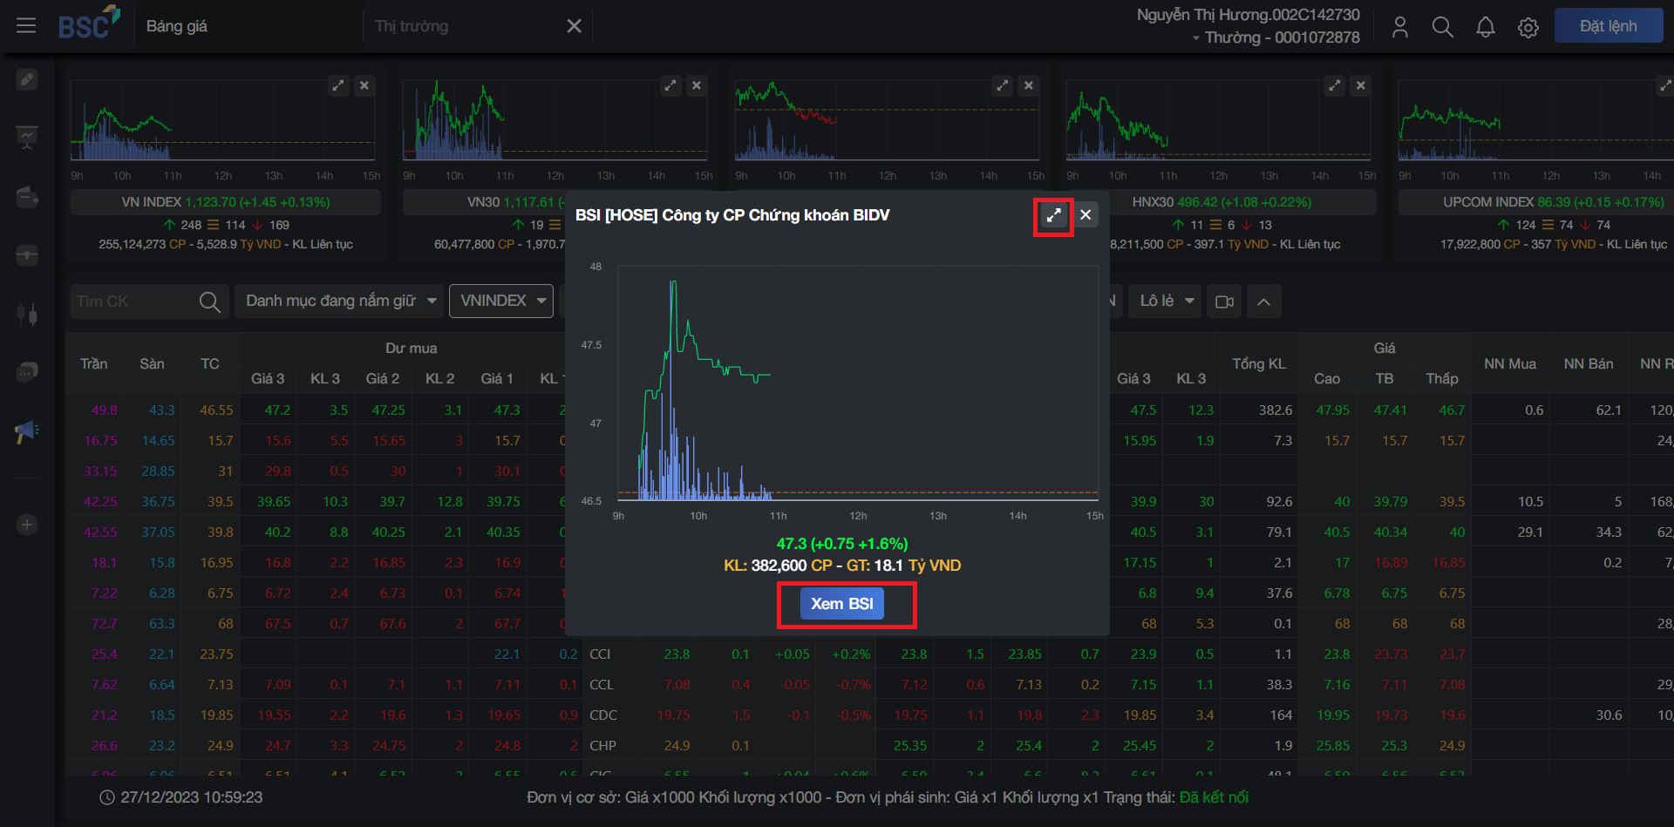Click the VN INDEX mini chart thumbnail

pos(222,120)
